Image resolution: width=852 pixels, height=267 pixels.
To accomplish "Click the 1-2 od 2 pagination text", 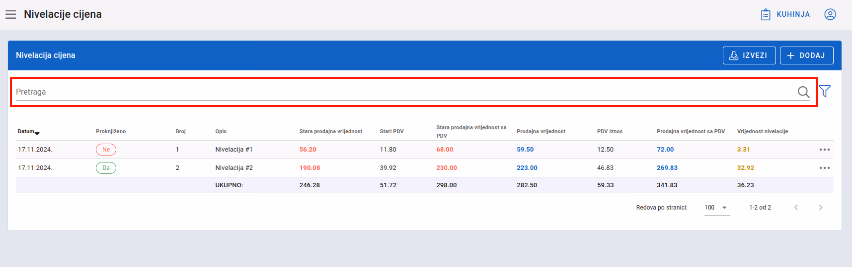I will 760,208.
